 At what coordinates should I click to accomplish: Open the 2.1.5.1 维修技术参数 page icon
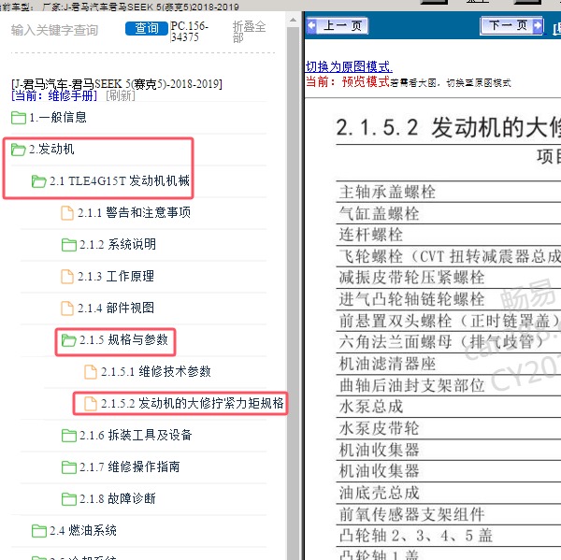click(x=90, y=372)
